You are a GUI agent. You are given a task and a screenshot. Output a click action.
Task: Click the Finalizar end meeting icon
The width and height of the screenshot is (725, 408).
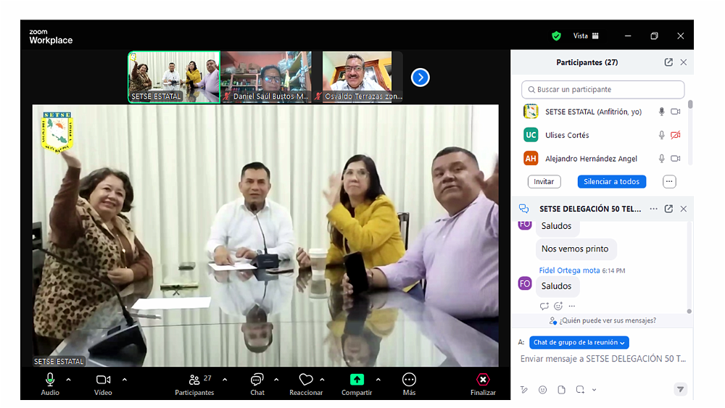click(483, 380)
